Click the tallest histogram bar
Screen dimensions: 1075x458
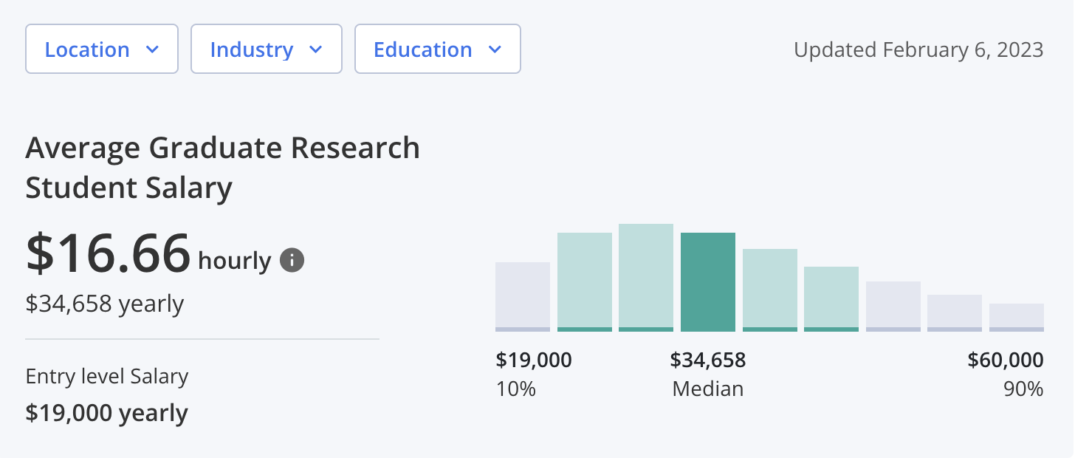click(646, 278)
